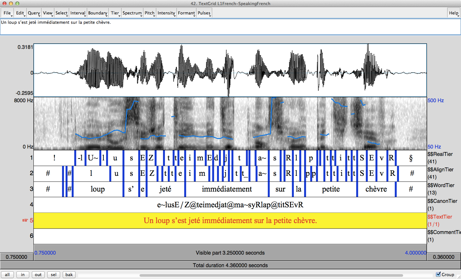461x279 pixels.
Task: Select the "U~" interval in tier 1
Action: click(x=93, y=158)
